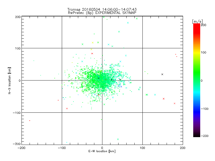Select the "200" tick label on the E-W axis

pyautogui.click(x=183, y=148)
